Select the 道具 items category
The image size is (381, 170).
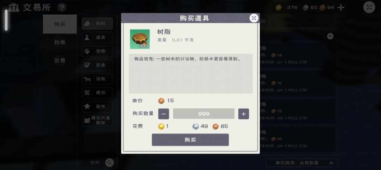pyautogui.click(x=97, y=38)
